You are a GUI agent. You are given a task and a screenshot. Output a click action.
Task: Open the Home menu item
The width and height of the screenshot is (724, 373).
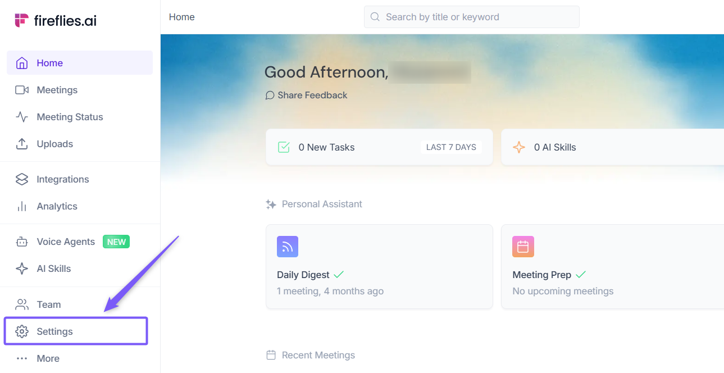(x=80, y=63)
